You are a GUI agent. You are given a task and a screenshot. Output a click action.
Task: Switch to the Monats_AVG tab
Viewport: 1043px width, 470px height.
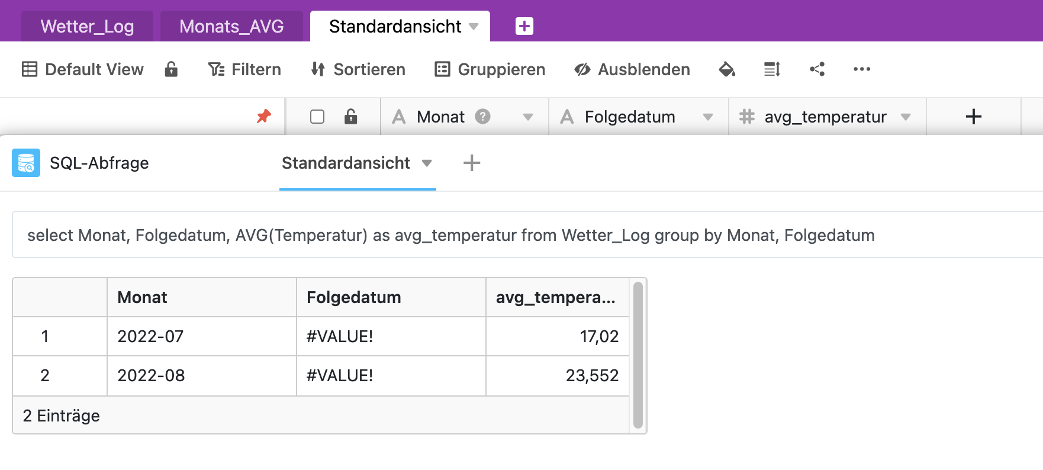point(231,27)
